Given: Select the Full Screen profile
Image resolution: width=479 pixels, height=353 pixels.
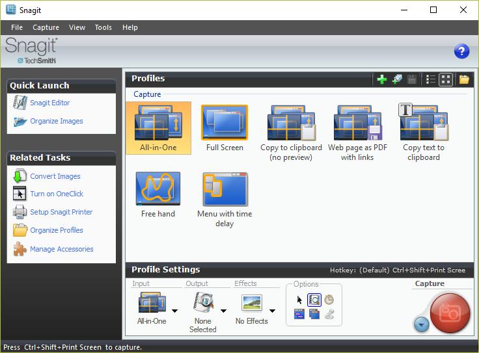Looking at the screenshot, I should [x=225, y=128].
